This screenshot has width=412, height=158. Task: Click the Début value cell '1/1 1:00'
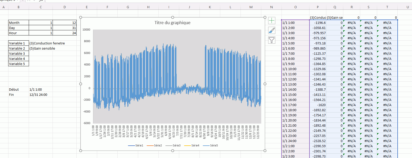tap(36, 89)
